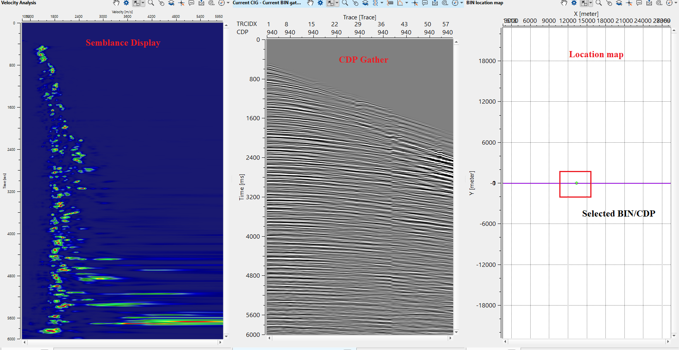The height and width of the screenshot is (350, 679).
Task: Click crosshair picking tool in BIN location map
Action: point(629,3)
